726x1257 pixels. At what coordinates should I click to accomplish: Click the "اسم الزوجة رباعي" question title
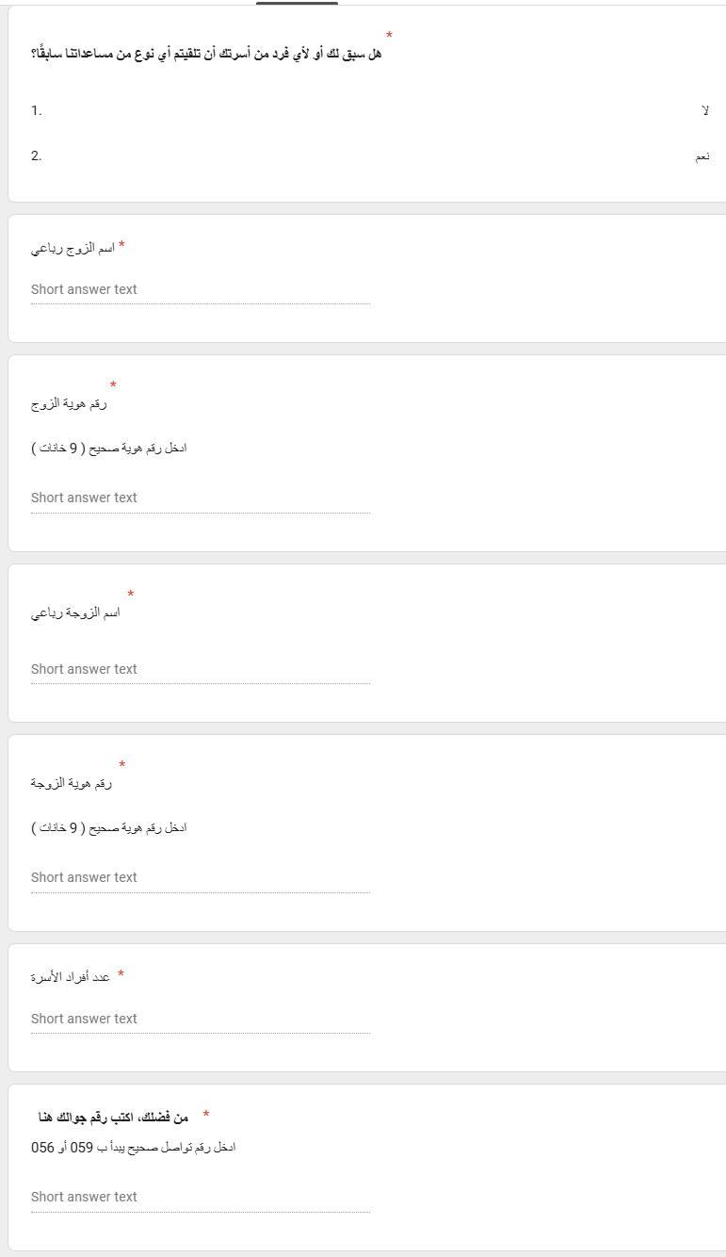75,613
